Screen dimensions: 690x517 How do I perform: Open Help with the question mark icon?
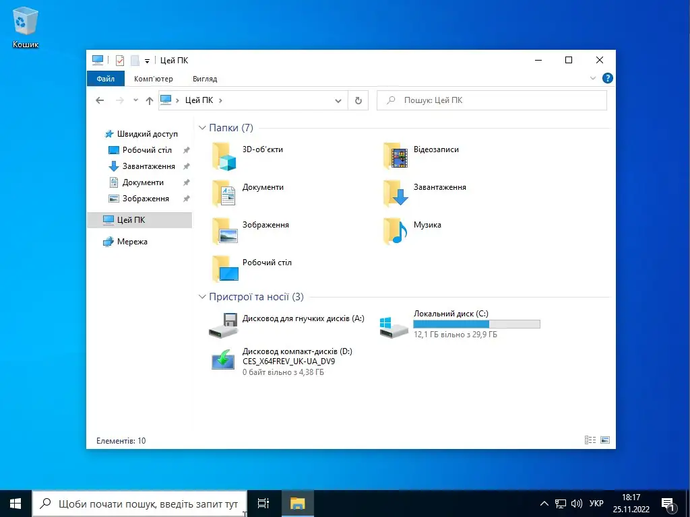[607, 78]
